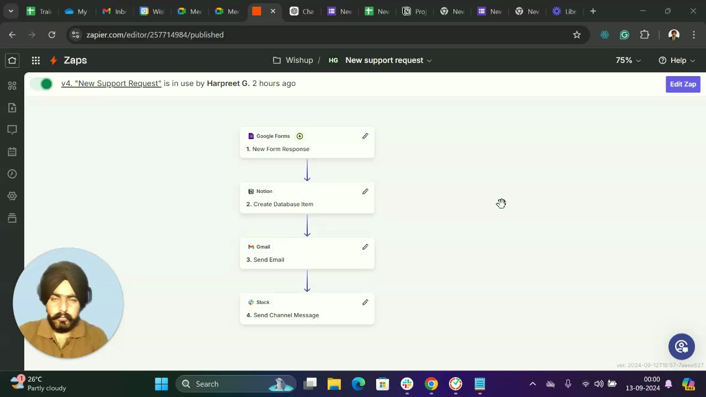Select the Send Channel Message step
This screenshot has width=706, height=397.
tap(307, 309)
